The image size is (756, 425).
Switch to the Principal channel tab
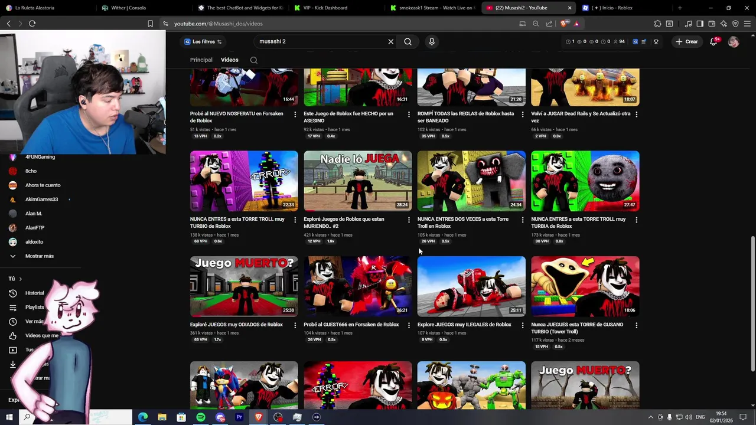click(201, 60)
